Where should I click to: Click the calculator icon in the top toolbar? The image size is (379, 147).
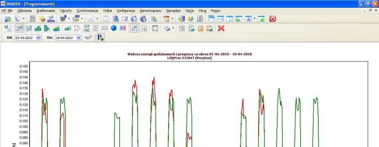33,19
